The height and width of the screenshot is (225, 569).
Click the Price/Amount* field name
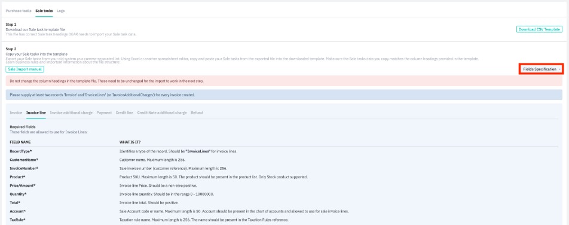[x=23, y=186]
